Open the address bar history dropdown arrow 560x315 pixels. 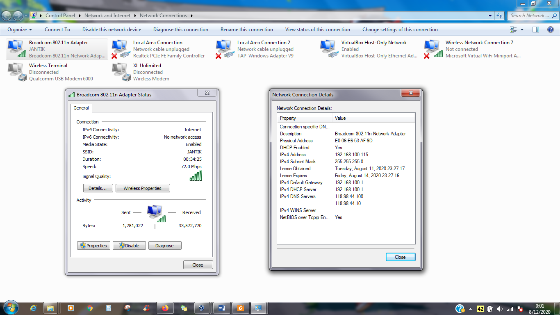click(x=490, y=16)
